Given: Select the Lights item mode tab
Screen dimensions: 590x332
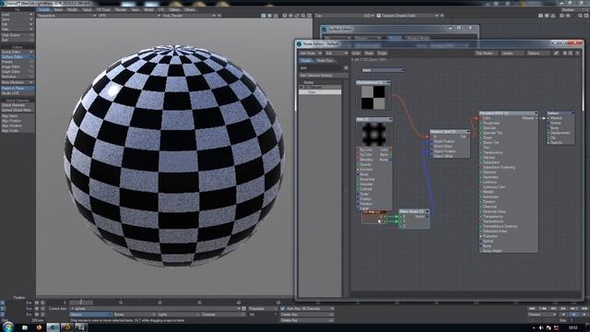Looking at the screenshot, I should point(177,314).
